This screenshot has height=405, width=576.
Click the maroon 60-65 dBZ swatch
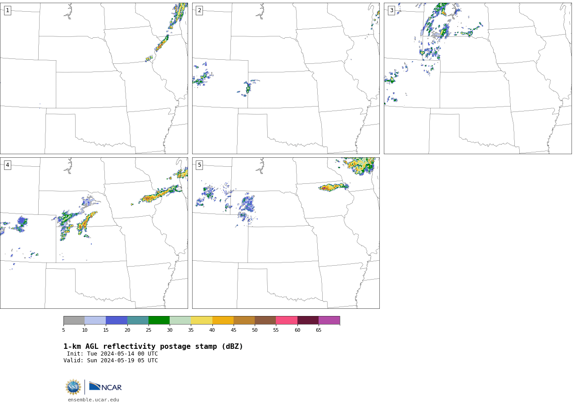308,320
